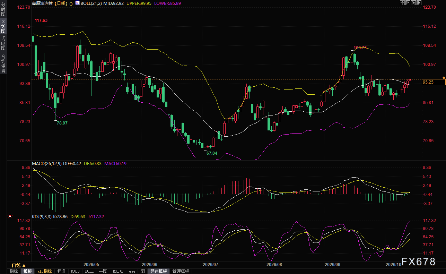Click the small circle icon after 【日线】
This screenshot has width=446, height=274.
(x=71, y=3)
